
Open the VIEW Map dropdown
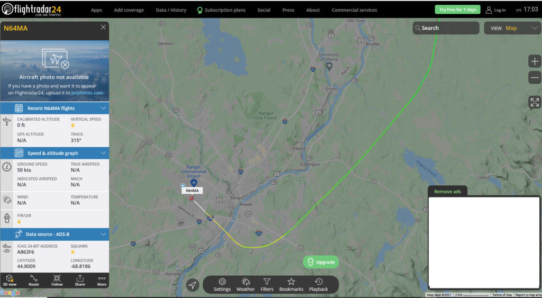click(x=512, y=28)
